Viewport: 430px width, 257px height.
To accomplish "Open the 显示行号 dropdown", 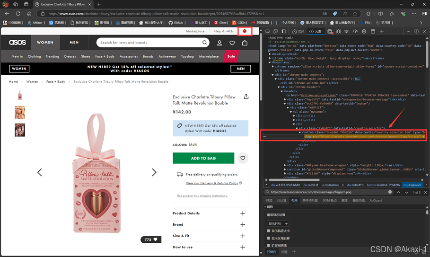I will (278, 224).
